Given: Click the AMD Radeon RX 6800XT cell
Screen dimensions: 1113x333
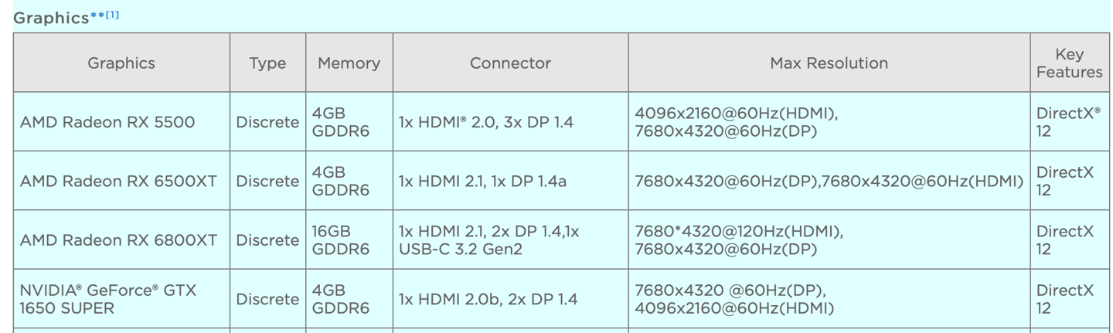Looking at the screenshot, I should tap(118, 240).
